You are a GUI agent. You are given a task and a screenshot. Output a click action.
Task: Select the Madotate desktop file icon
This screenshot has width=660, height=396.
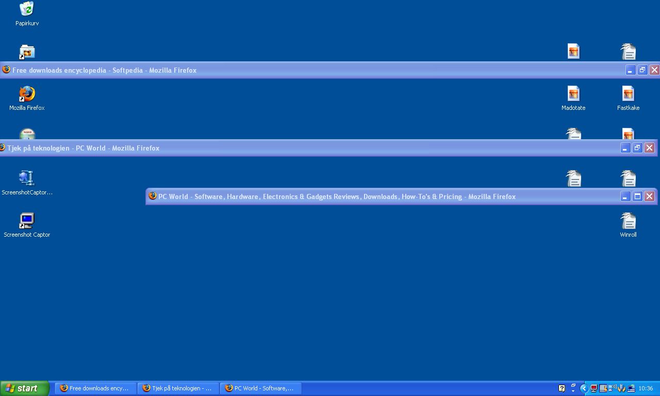click(x=573, y=98)
